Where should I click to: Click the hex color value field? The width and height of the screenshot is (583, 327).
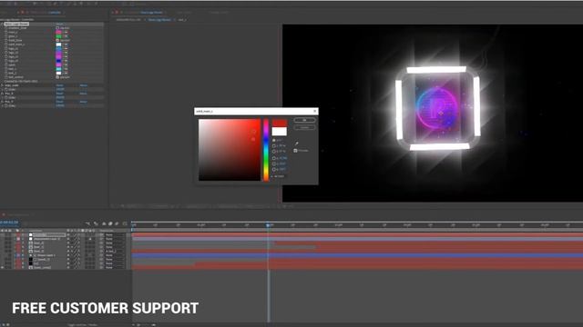pos(281,176)
